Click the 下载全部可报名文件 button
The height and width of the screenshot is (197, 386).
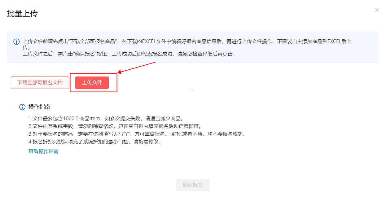40,83
